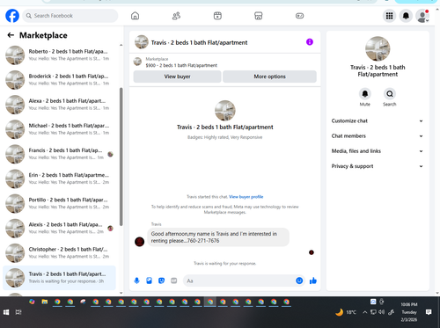Open the Windows Start menu

(x=6, y=312)
